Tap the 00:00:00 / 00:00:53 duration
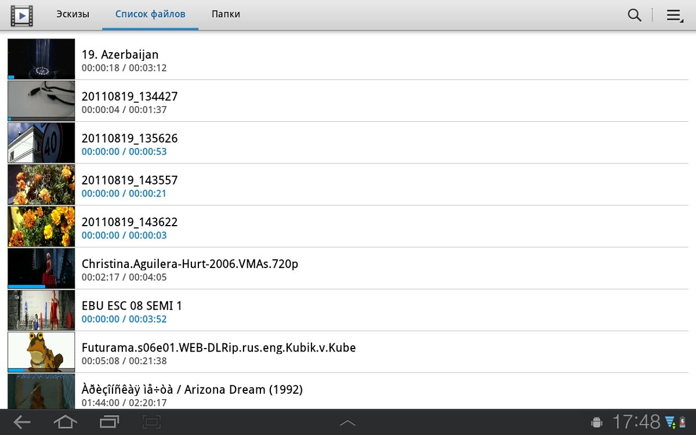Viewport: 696px width, 435px height. 124,151
